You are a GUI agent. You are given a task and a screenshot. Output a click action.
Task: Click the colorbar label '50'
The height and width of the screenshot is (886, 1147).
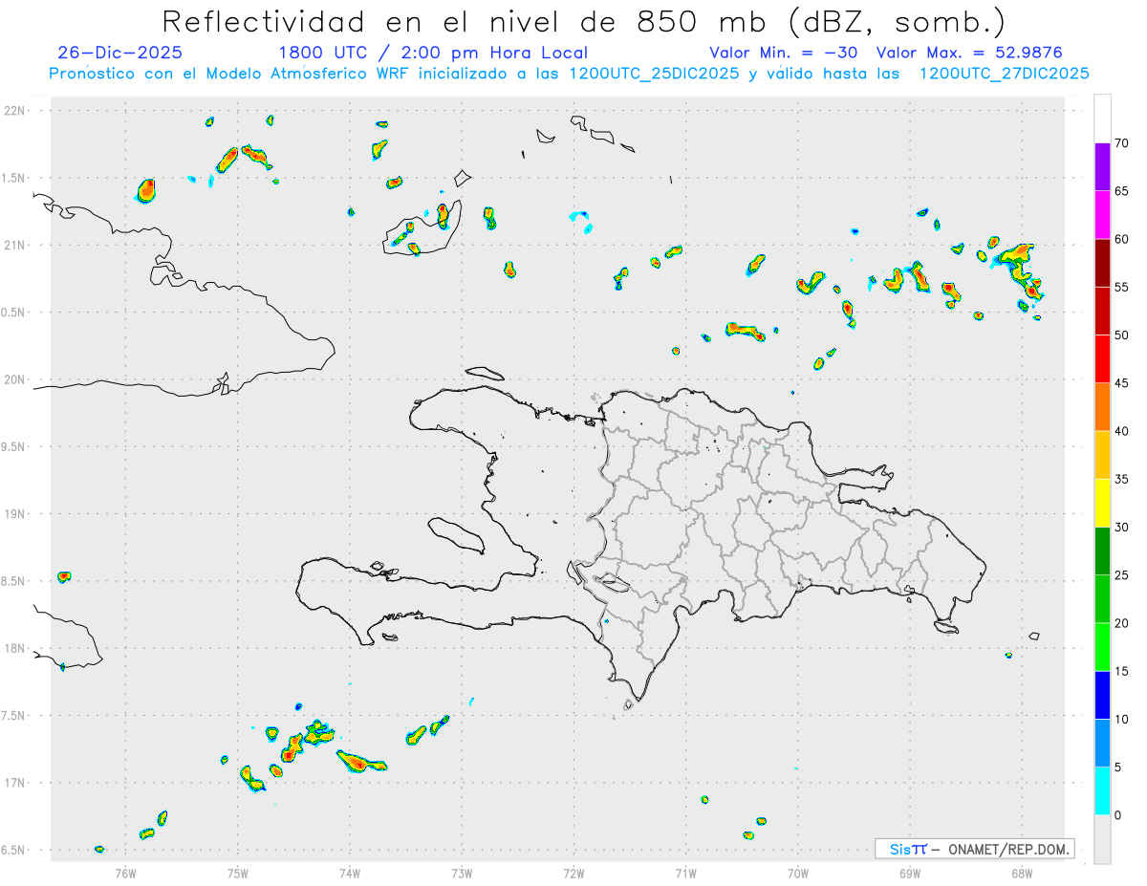point(1122,335)
